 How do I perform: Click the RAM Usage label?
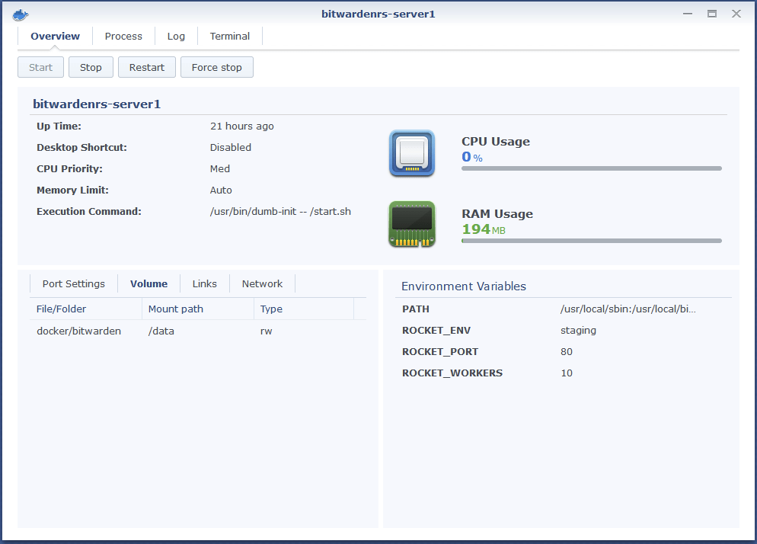pyautogui.click(x=497, y=213)
